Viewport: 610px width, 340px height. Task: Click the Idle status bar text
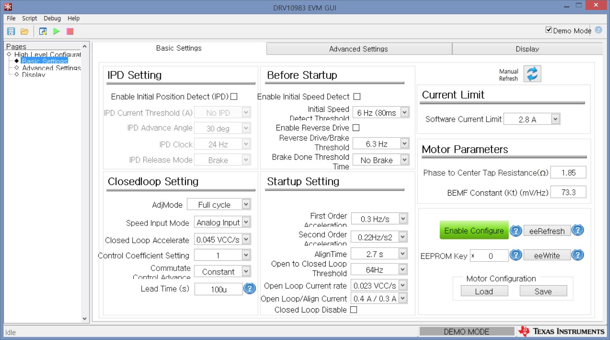click(x=10, y=332)
